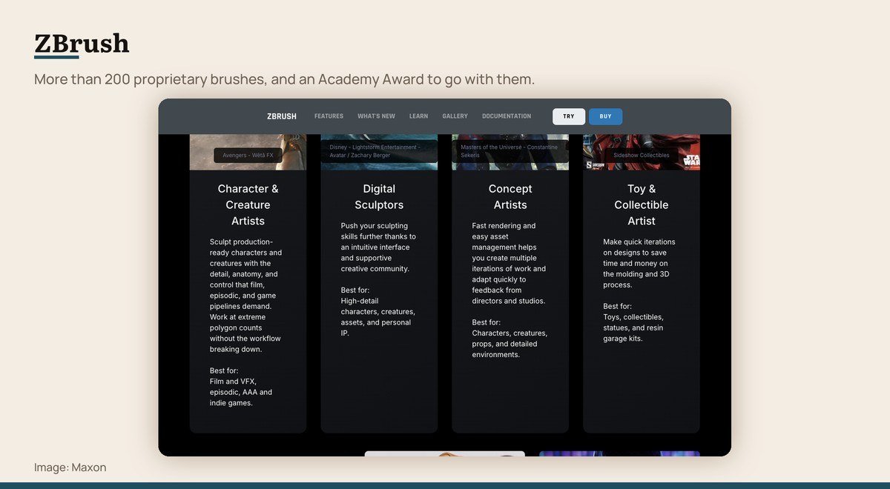Click the Toy & Collectible Artist heading
The width and height of the screenshot is (890, 489).
click(642, 204)
